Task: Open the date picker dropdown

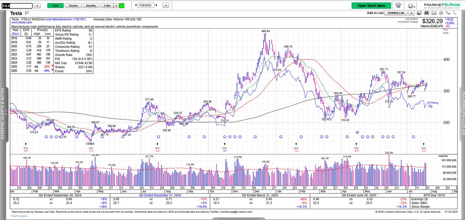Action: tap(166, 6)
